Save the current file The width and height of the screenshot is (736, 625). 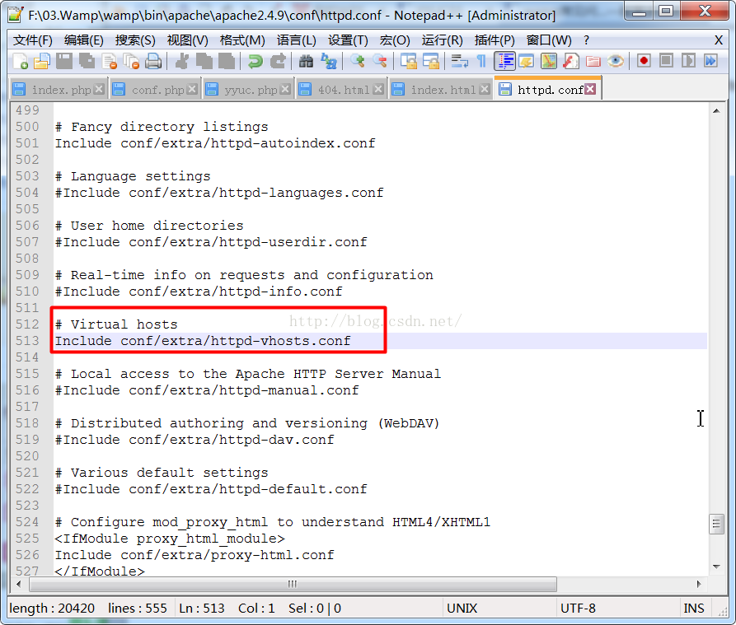click(x=64, y=62)
